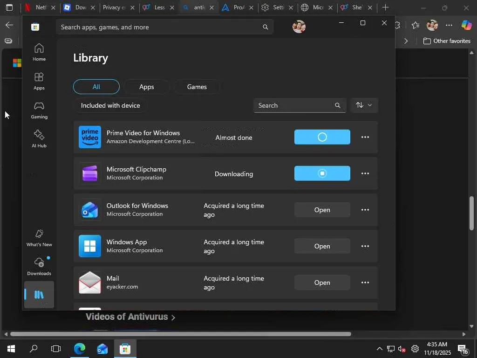Stop the Clipchamp download

coord(322,173)
